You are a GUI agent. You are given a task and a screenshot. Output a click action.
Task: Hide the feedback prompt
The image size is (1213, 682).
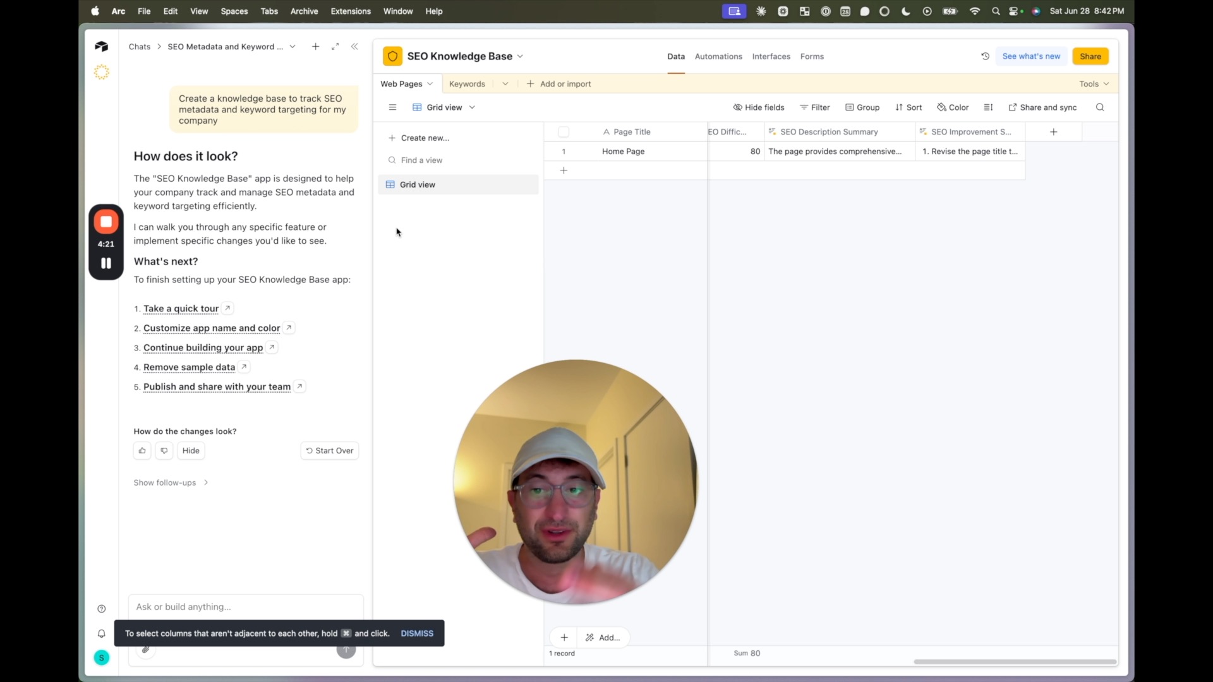(191, 450)
